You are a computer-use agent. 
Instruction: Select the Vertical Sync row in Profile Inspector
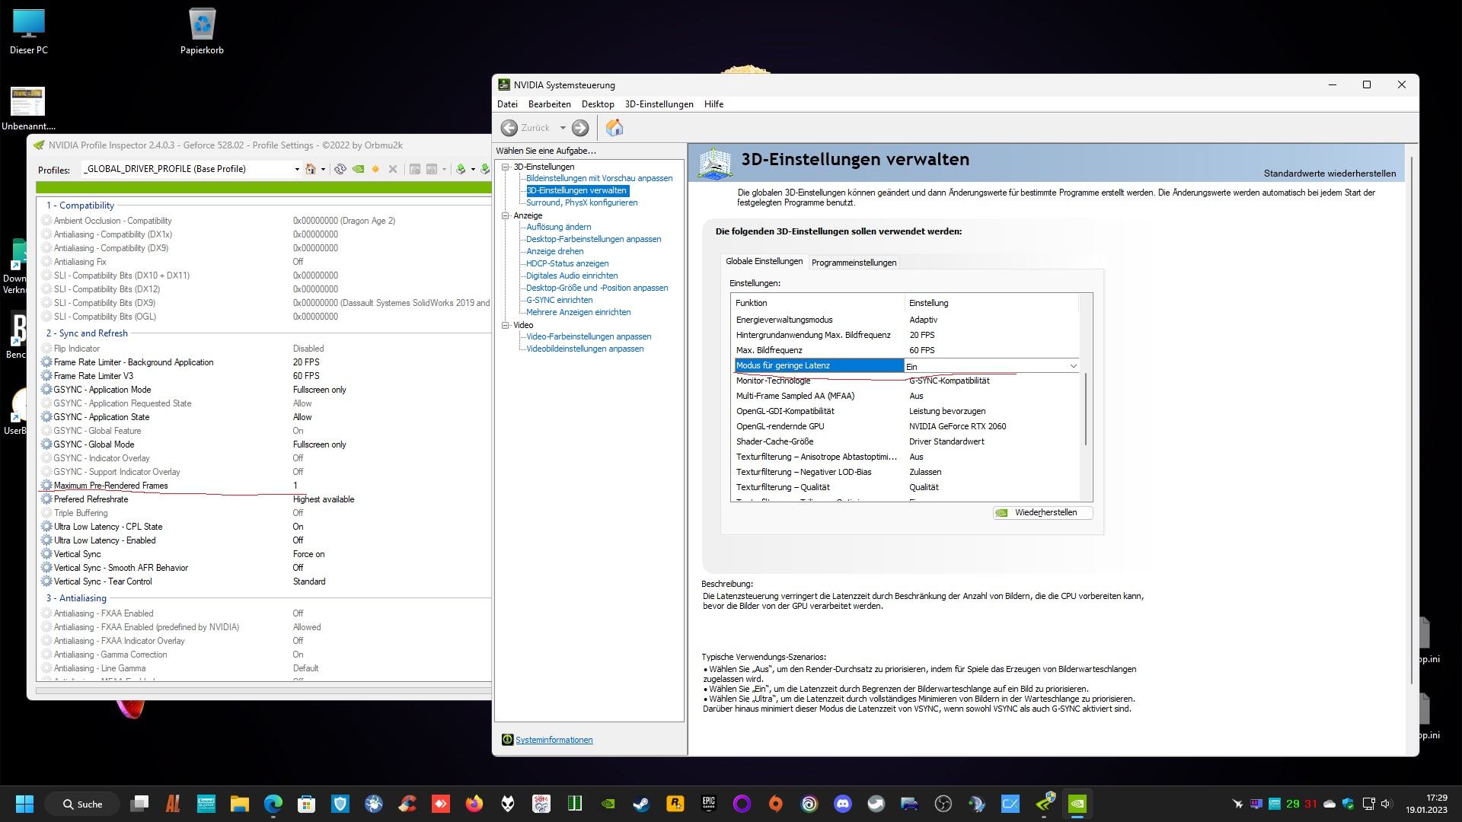tap(264, 554)
